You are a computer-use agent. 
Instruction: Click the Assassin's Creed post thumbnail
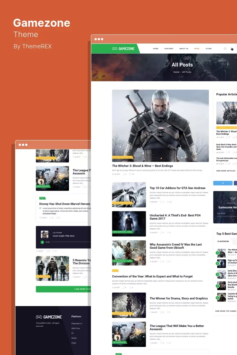pyautogui.click(x=129, y=253)
